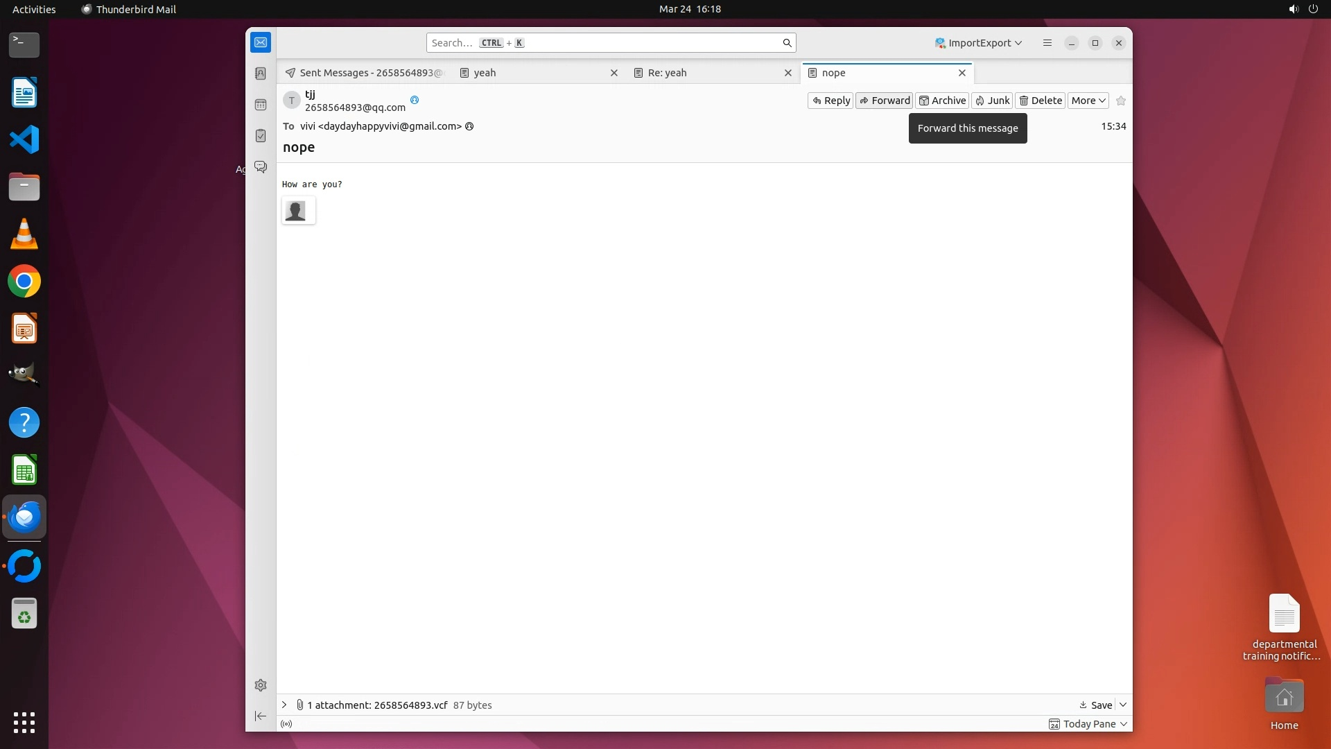This screenshot has height=749, width=1331.
Task: Open the Thunderbird app menu hamburger
Action: pyautogui.click(x=1047, y=43)
